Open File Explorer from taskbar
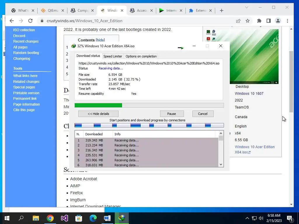 click(36, 218)
